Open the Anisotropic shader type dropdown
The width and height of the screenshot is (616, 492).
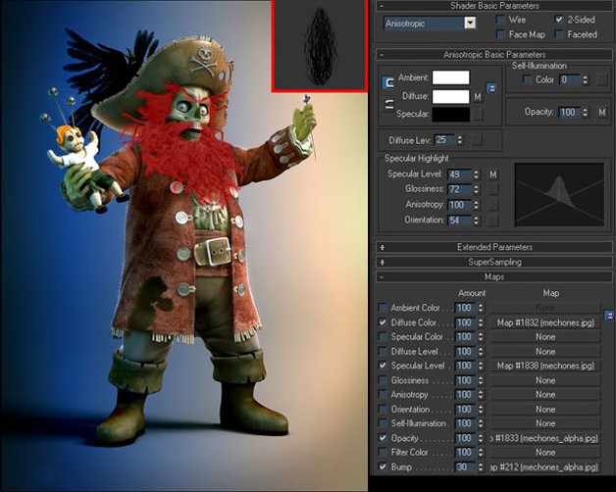point(430,24)
